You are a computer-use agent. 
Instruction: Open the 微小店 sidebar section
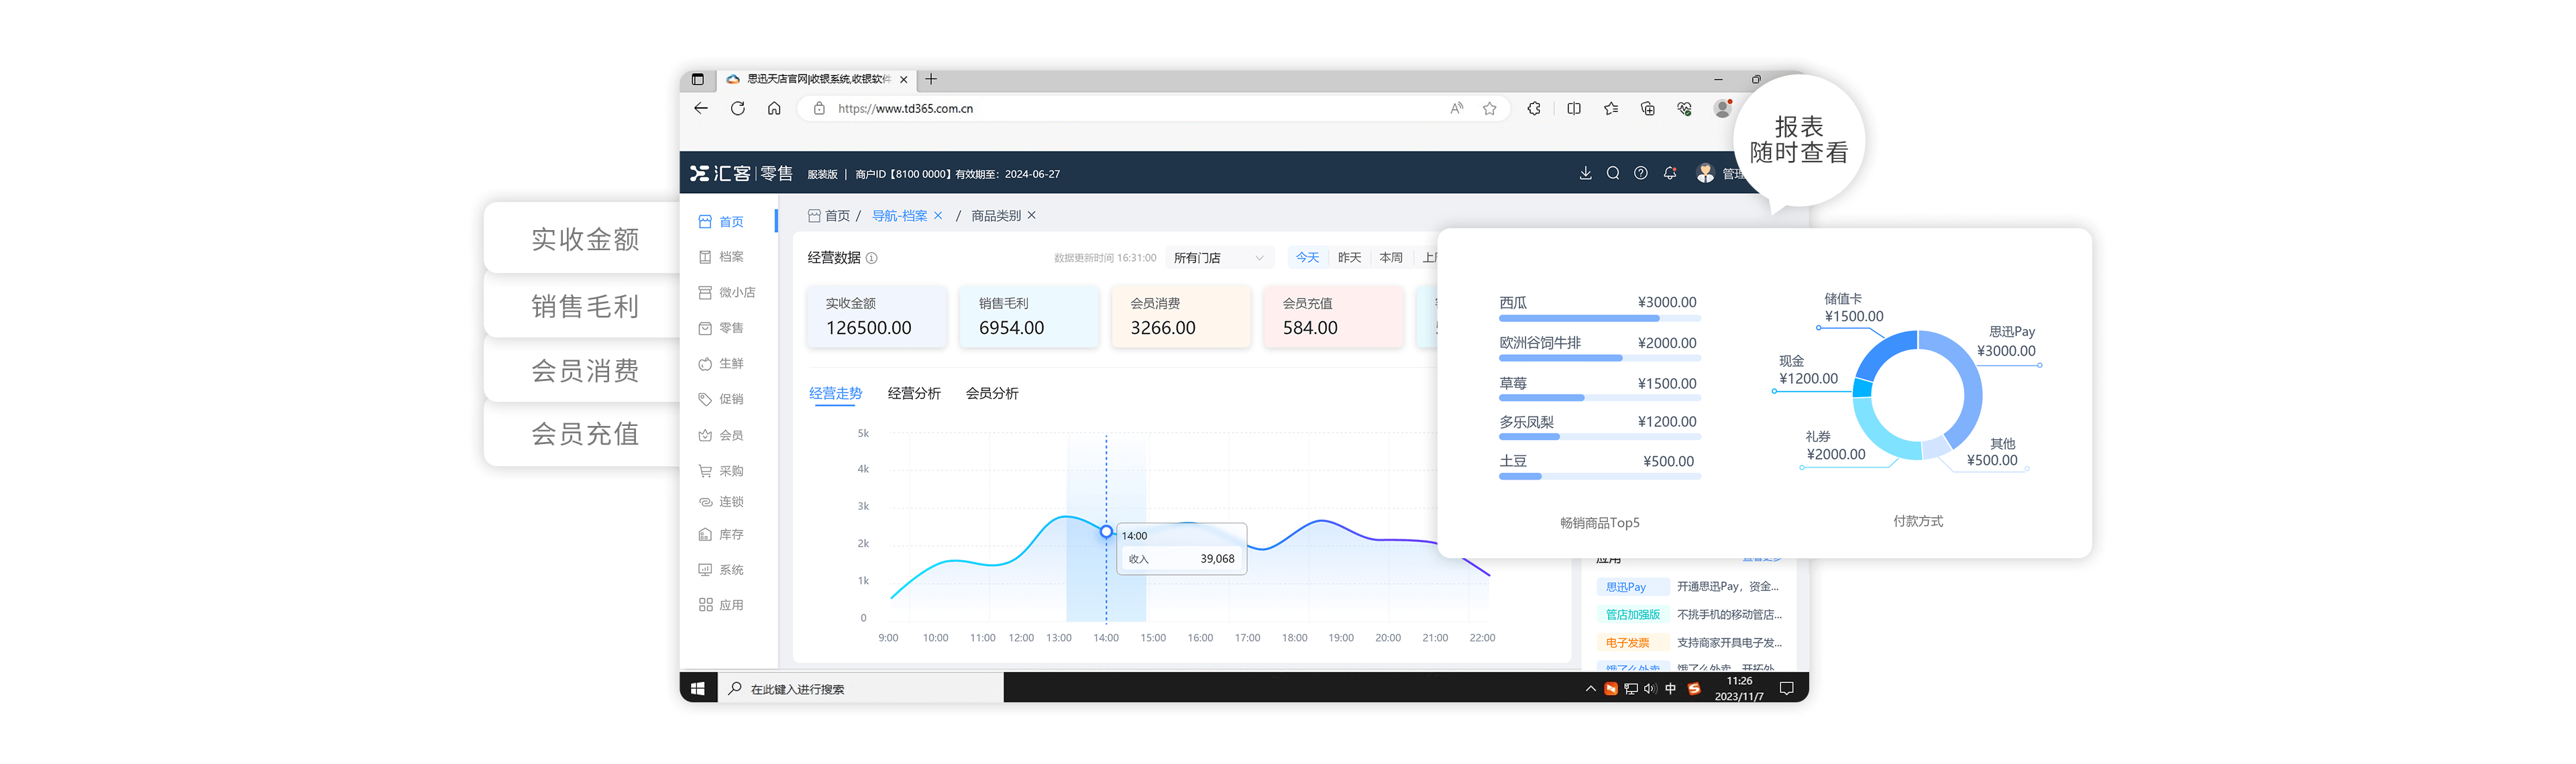(x=726, y=293)
